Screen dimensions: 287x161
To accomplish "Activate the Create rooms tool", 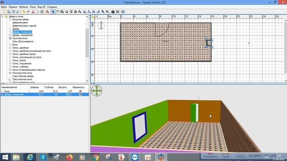I will click(67, 12).
